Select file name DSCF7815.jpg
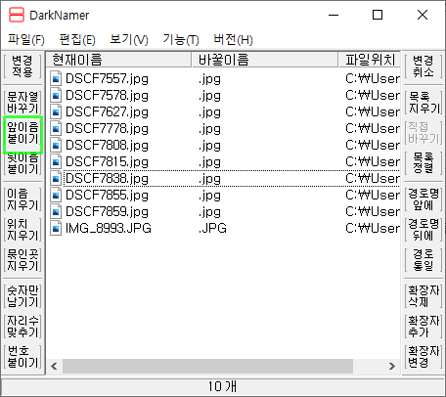Image resolution: width=446 pixels, height=397 pixels. coord(107,162)
